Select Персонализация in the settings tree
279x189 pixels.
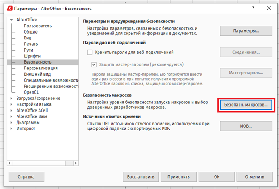pos(41,68)
